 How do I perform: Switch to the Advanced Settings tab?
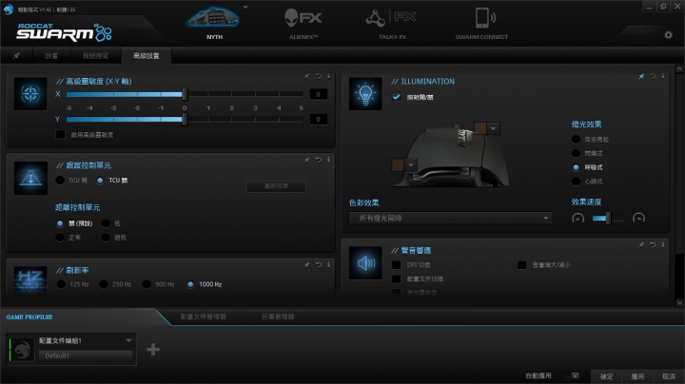[x=146, y=55]
